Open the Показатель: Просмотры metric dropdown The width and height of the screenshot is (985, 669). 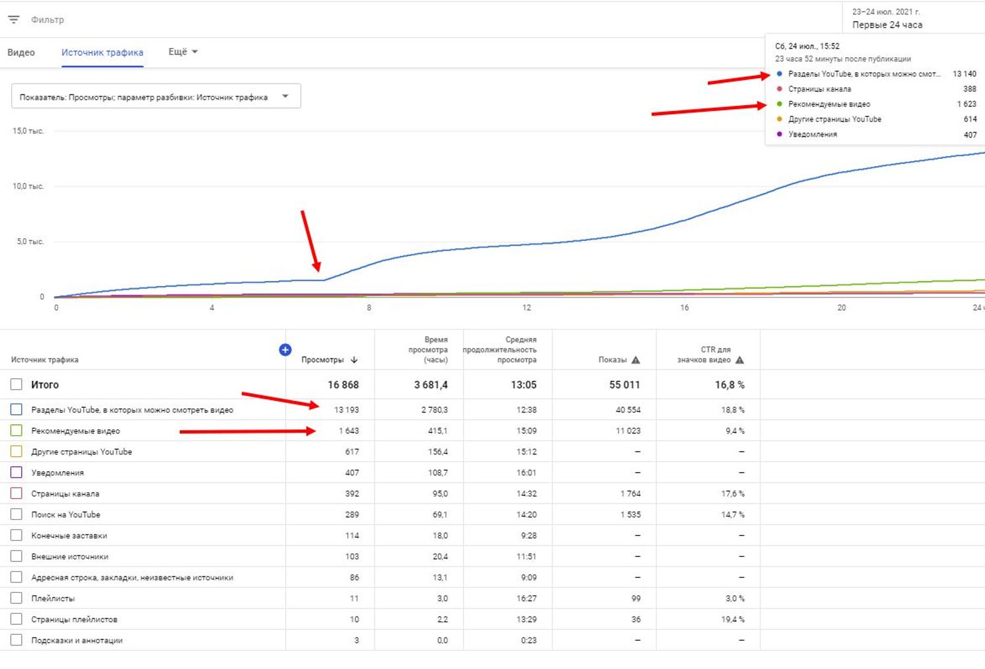(156, 97)
